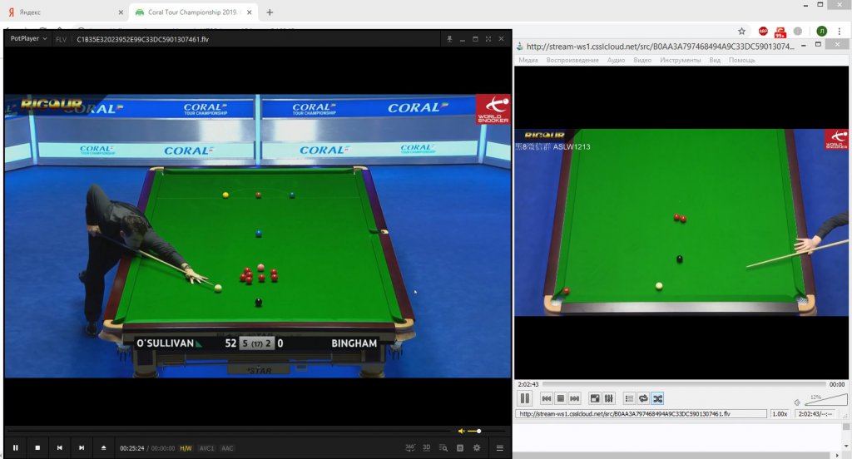Toggle VLC loop mode
The height and width of the screenshot is (459, 852).
click(643, 398)
